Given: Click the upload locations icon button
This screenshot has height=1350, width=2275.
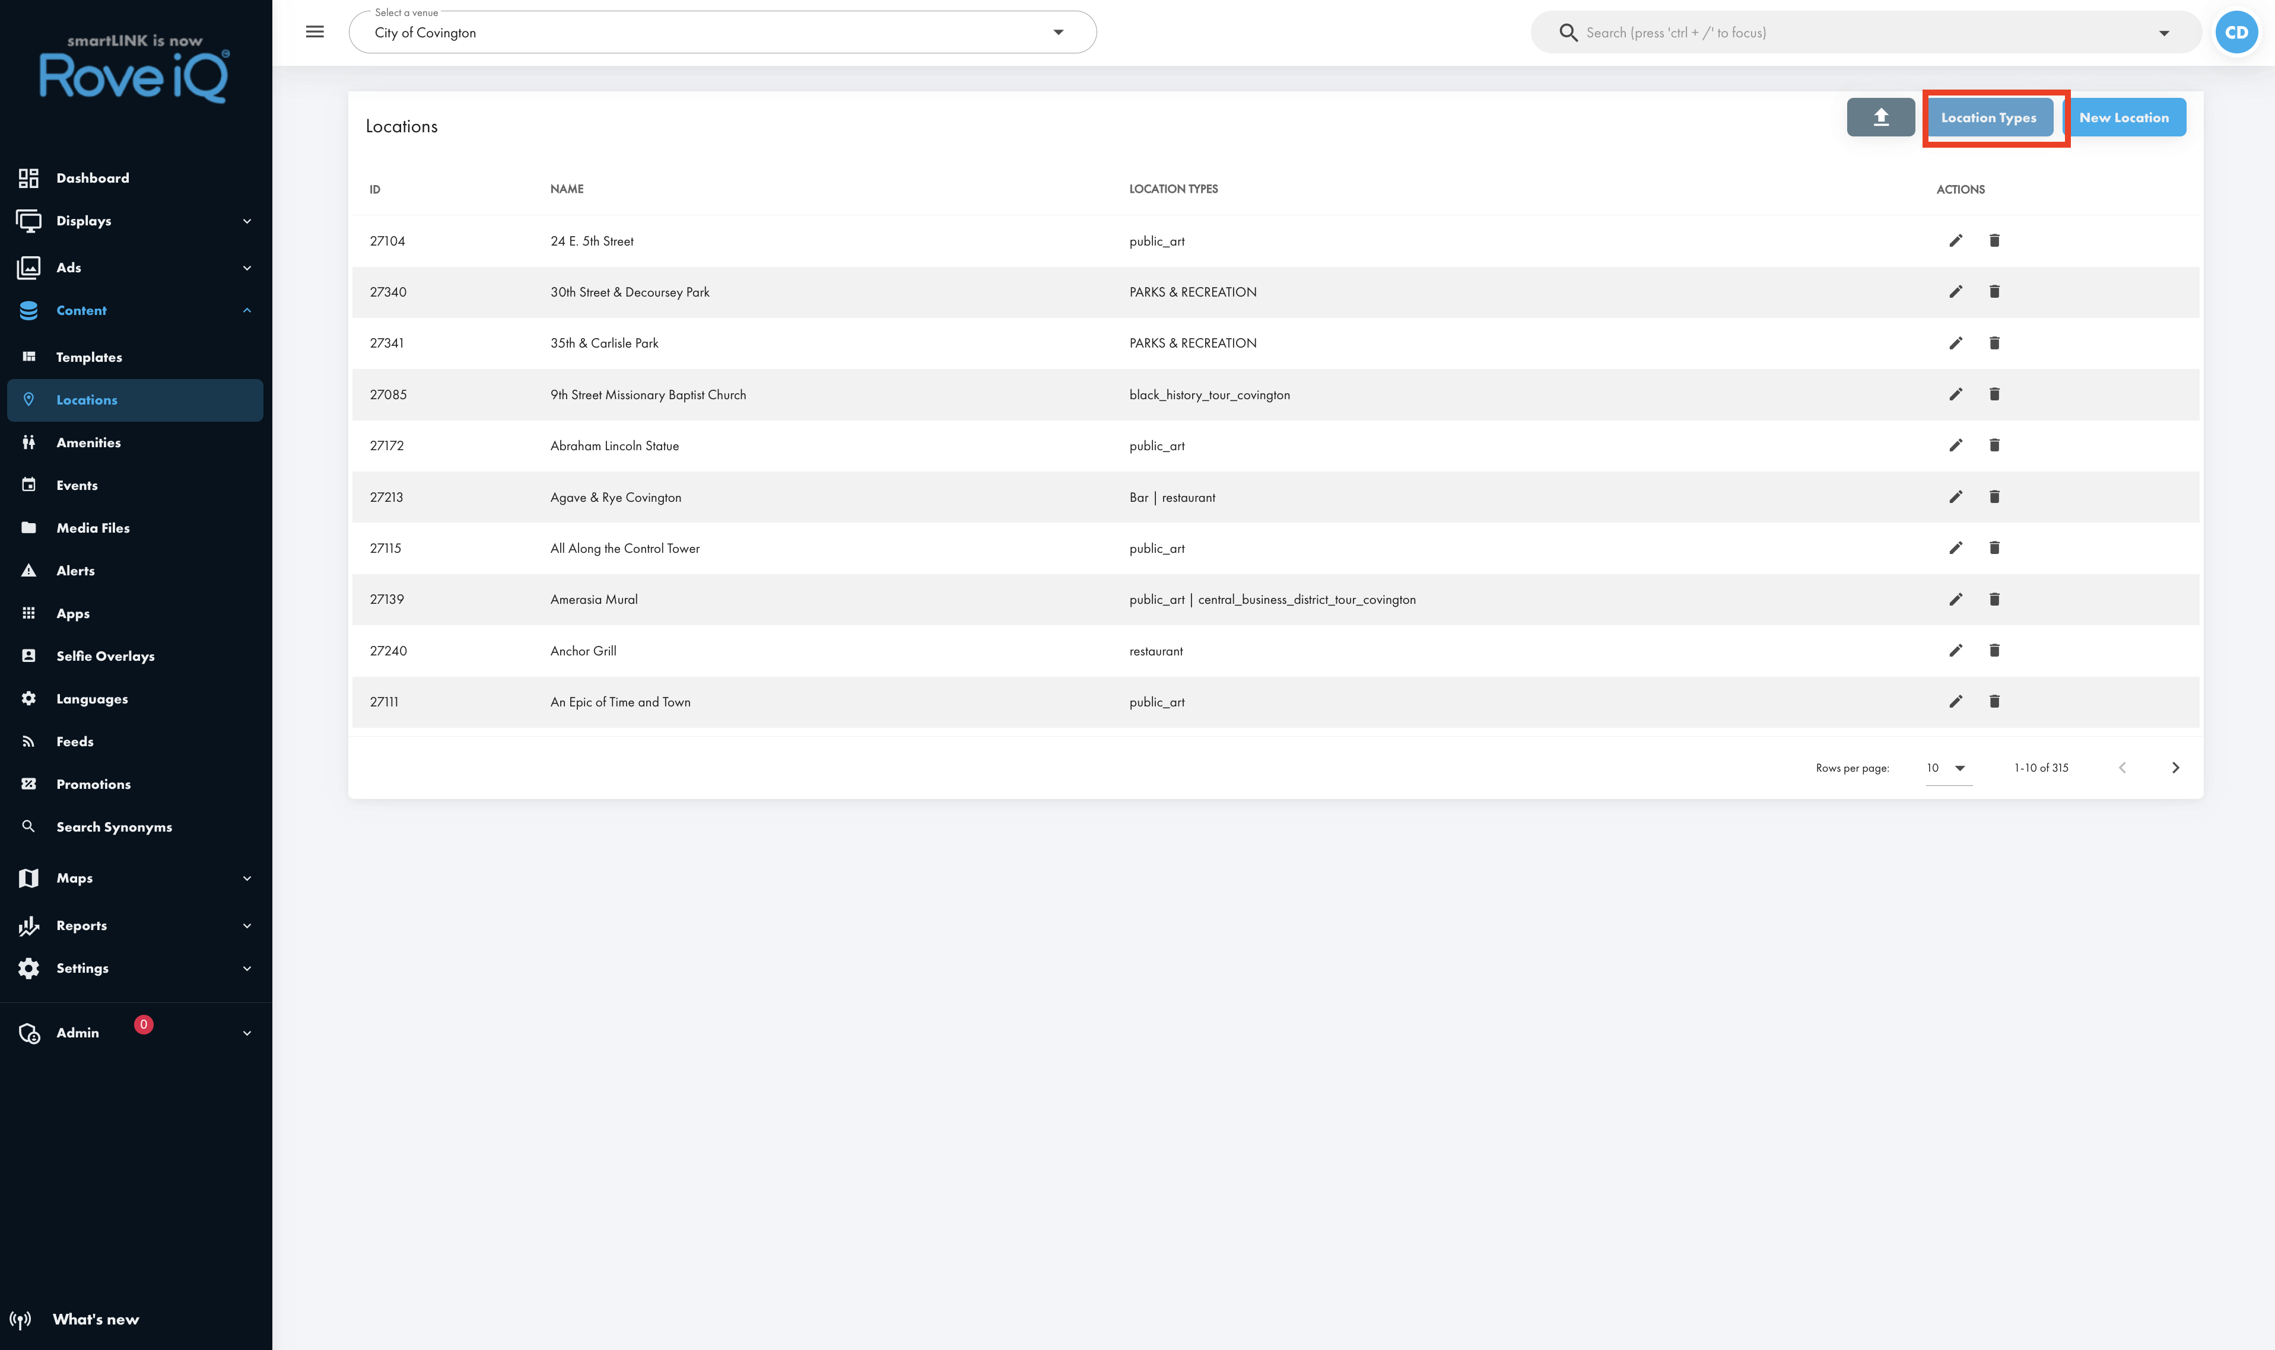Looking at the screenshot, I should [x=1880, y=117].
